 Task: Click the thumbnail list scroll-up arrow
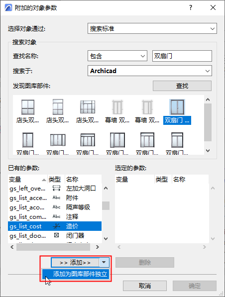(x=208, y=99)
